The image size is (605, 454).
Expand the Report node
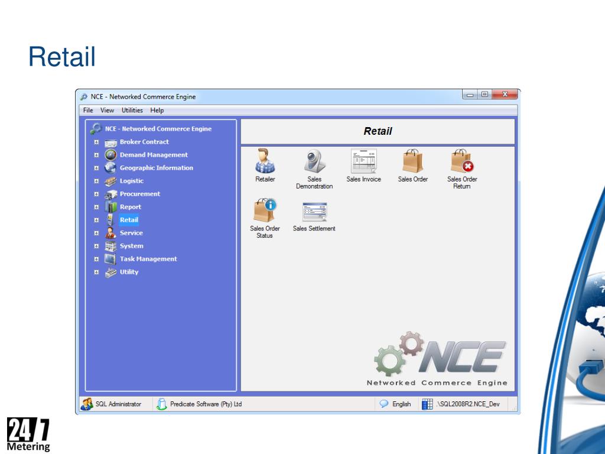click(96, 207)
